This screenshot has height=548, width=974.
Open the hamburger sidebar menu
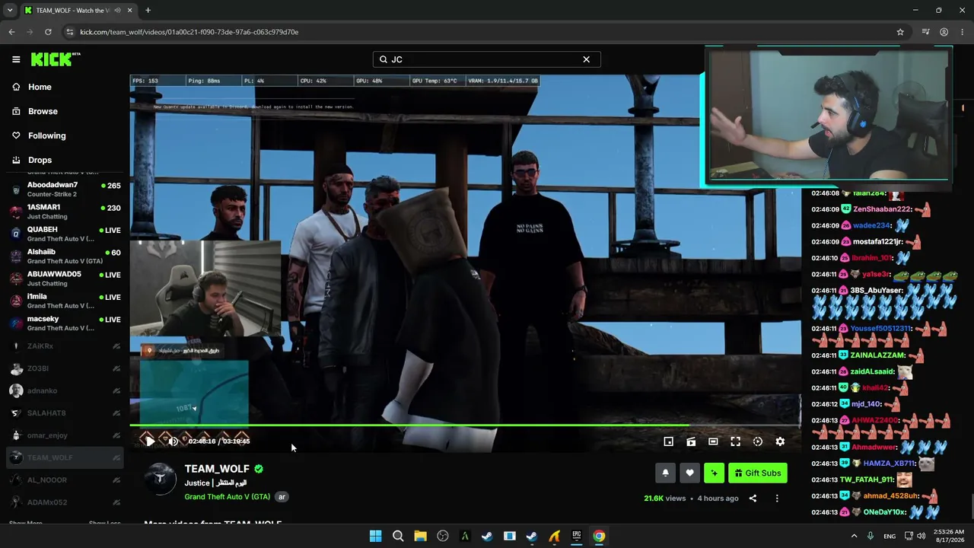(16, 59)
